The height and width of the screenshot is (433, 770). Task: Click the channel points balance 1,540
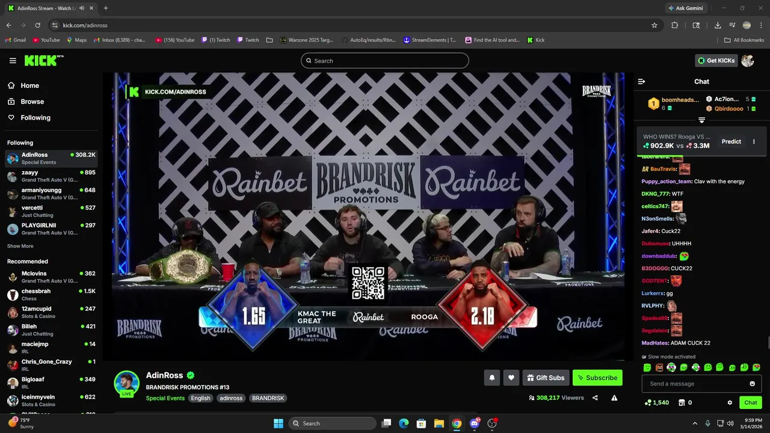click(x=656, y=402)
